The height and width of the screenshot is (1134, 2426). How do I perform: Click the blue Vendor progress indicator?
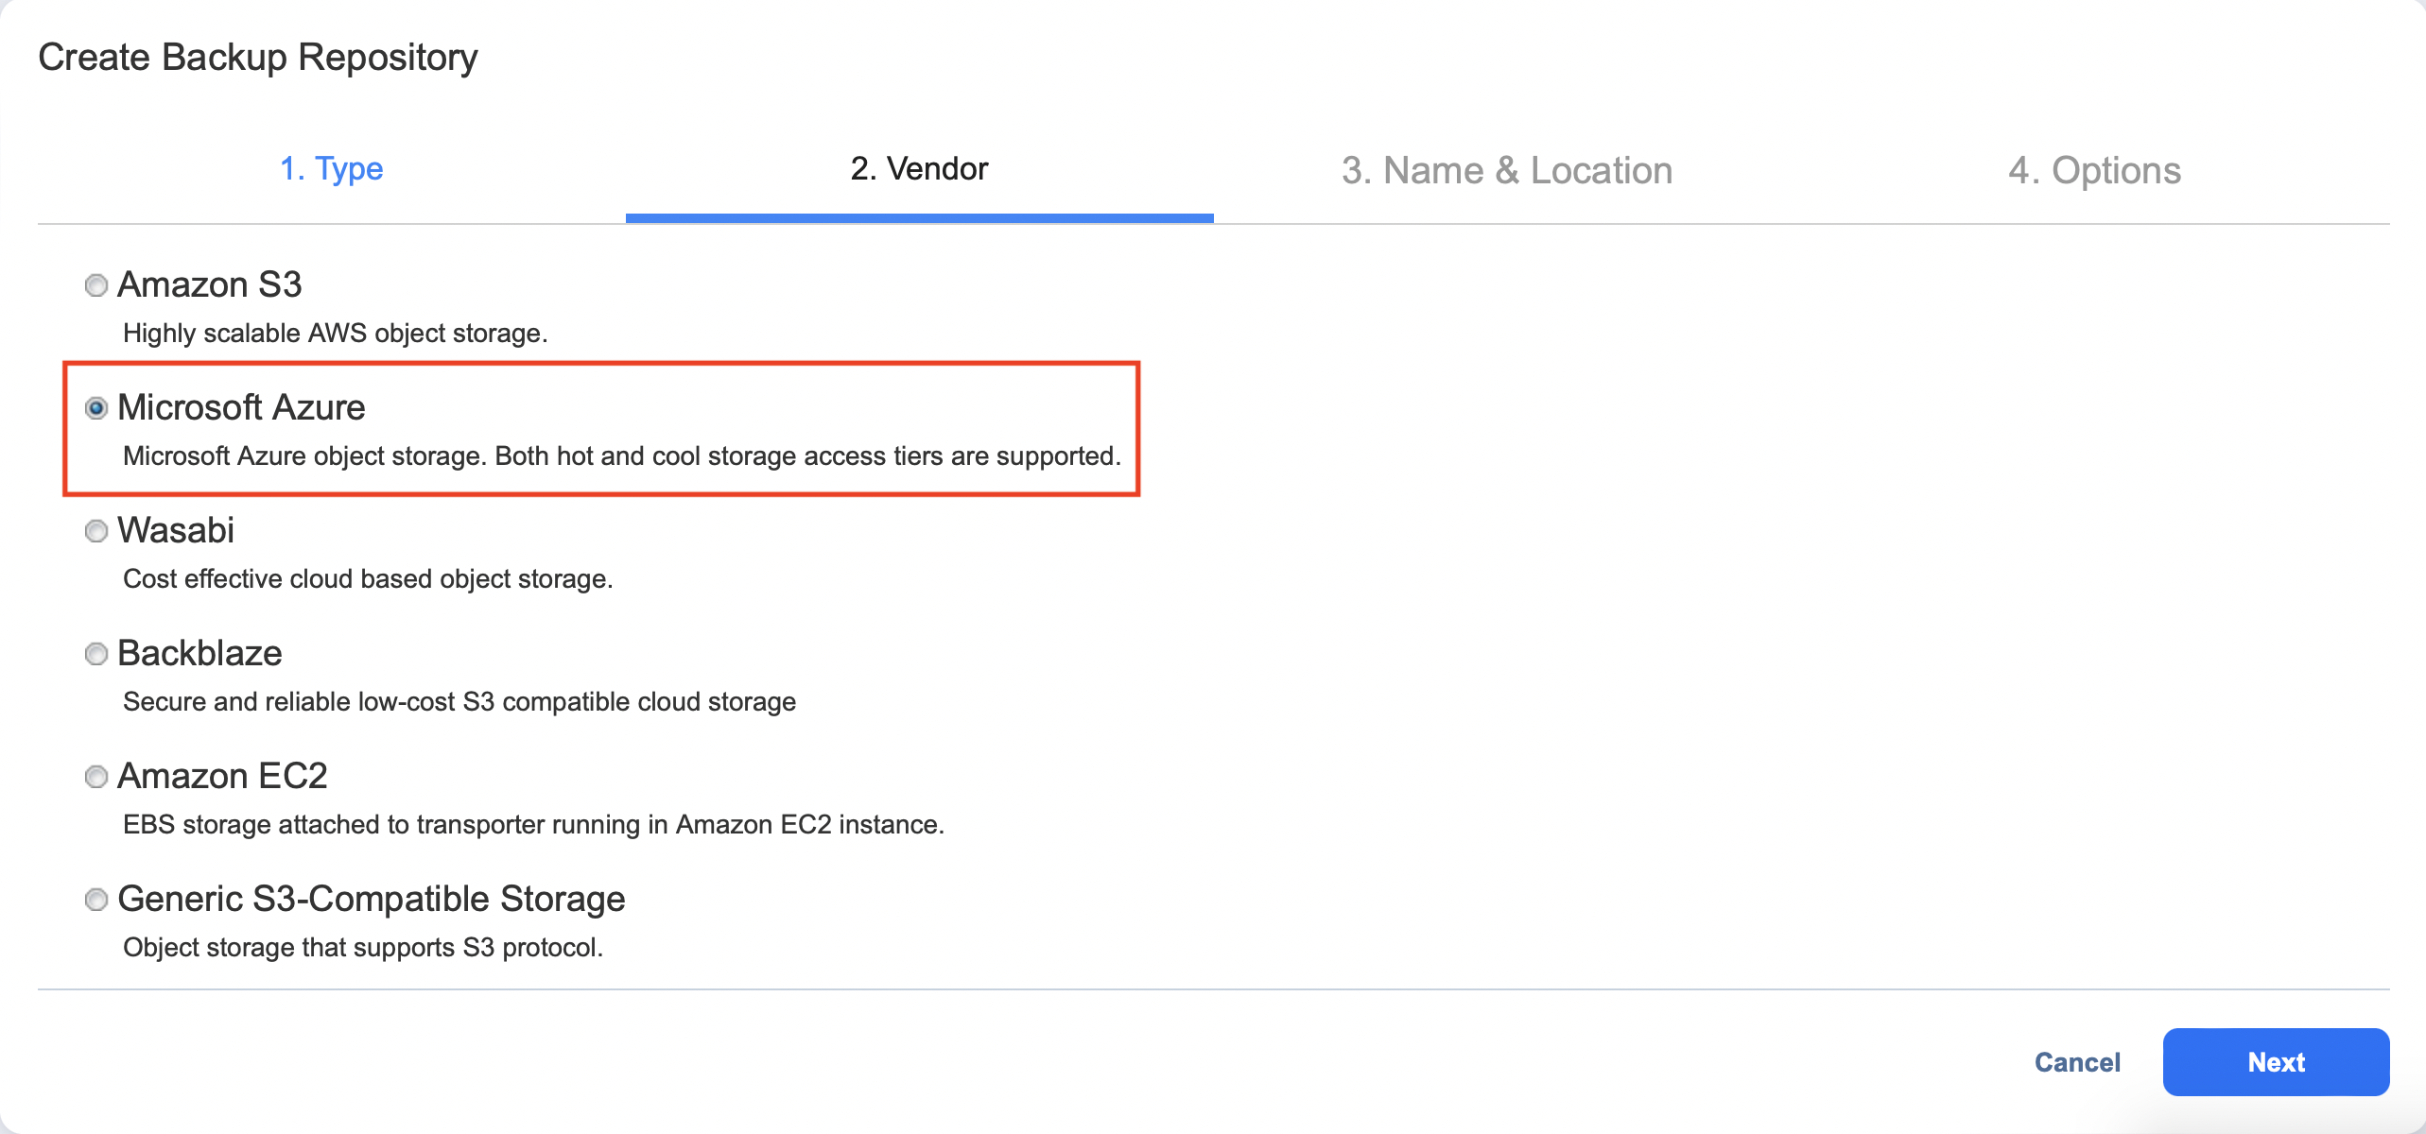tap(919, 219)
